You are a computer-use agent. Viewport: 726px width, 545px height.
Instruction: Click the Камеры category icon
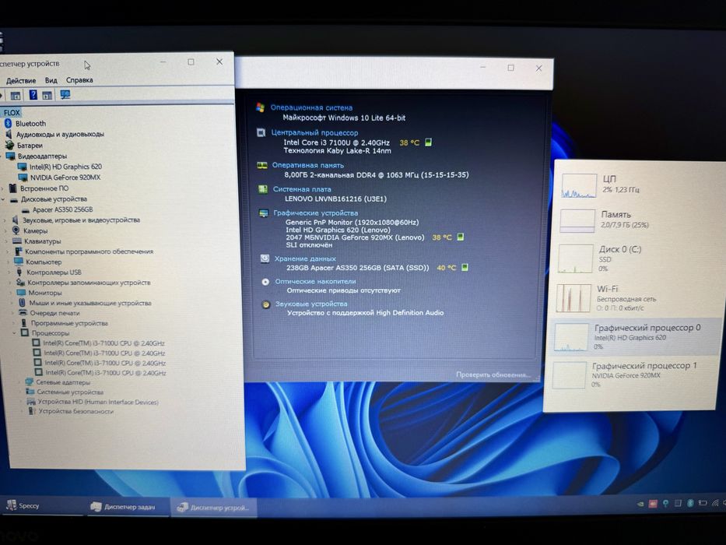[16, 230]
